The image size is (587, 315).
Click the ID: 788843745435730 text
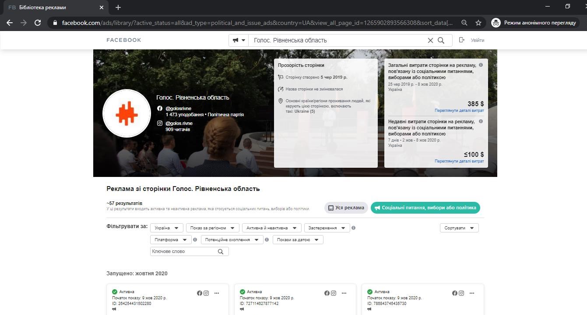pyautogui.click(x=387, y=304)
